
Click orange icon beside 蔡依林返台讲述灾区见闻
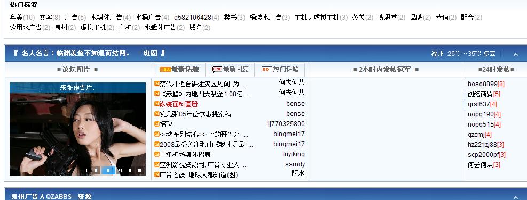tap(156, 84)
